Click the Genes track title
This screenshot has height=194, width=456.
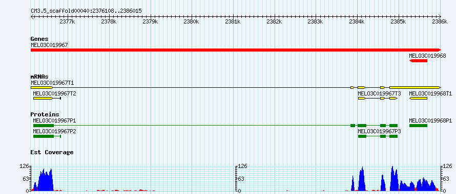(x=39, y=39)
